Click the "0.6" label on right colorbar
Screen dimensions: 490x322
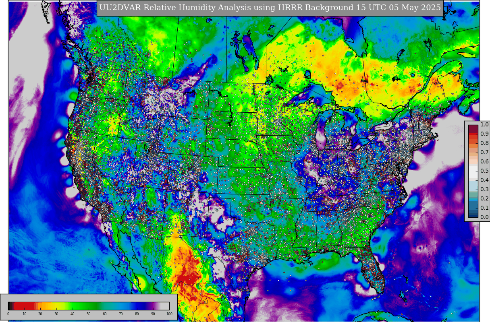[484, 161]
